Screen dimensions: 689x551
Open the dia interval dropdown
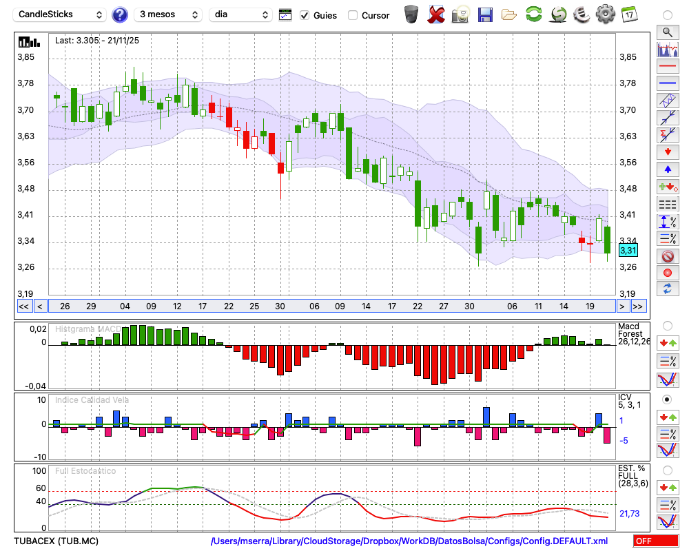point(240,14)
